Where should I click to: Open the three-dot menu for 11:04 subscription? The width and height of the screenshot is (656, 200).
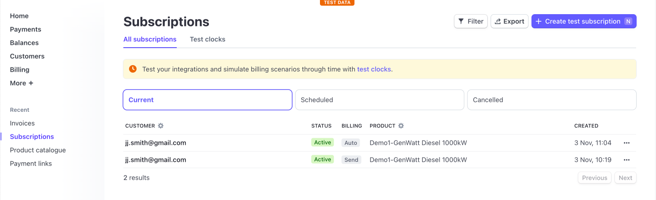(627, 143)
